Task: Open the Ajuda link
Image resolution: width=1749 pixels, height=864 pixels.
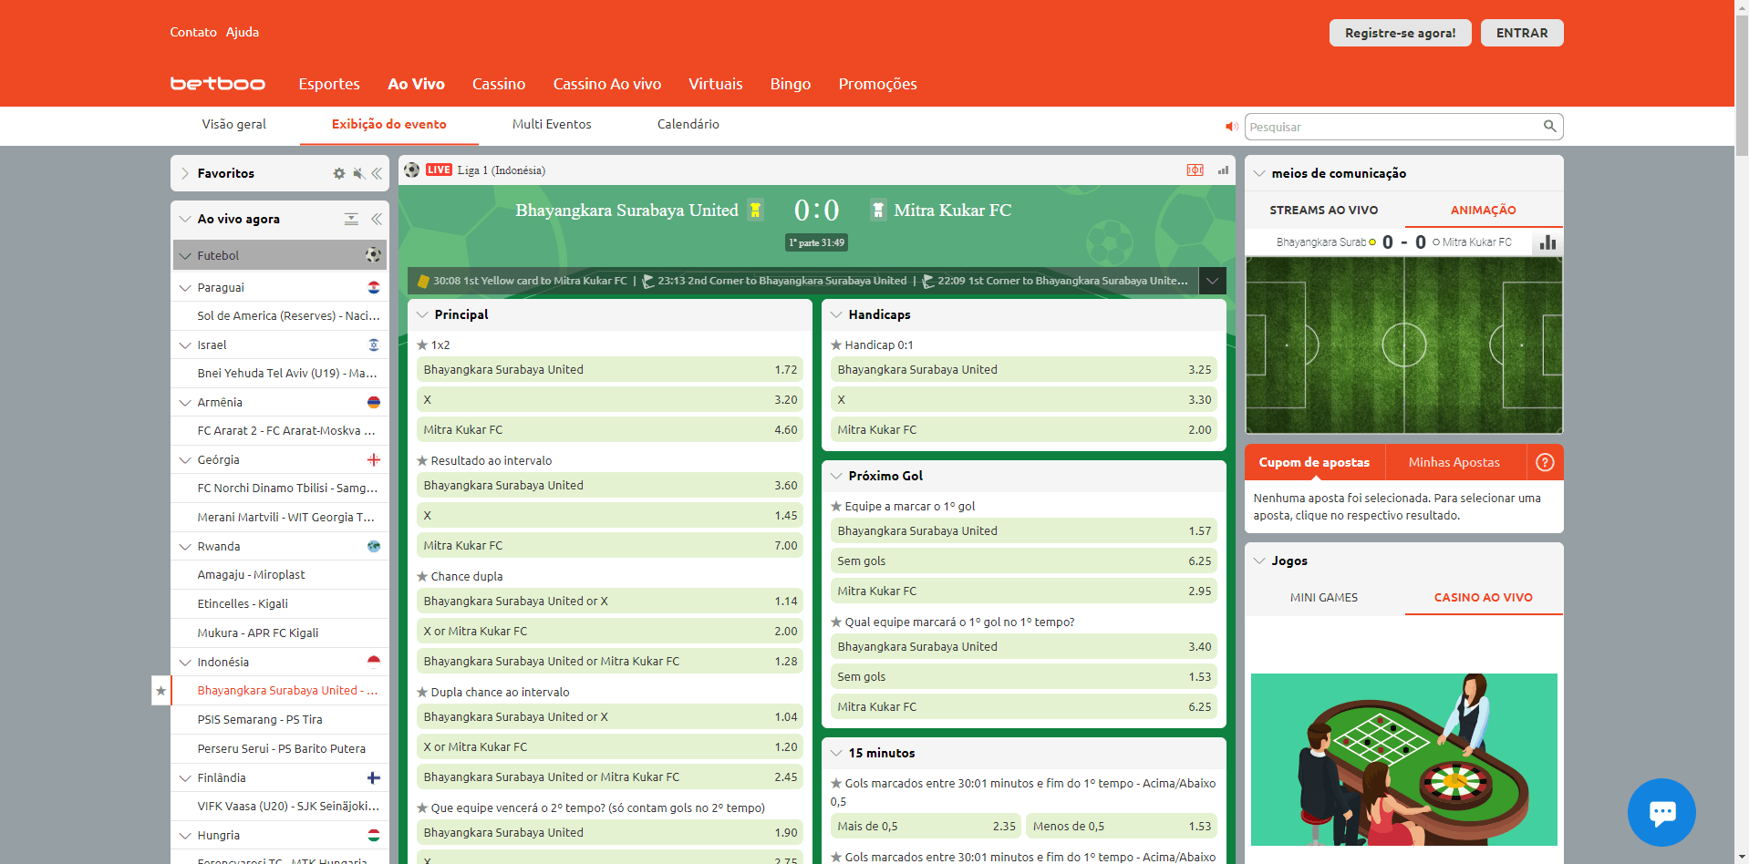Action: [x=243, y=32]
